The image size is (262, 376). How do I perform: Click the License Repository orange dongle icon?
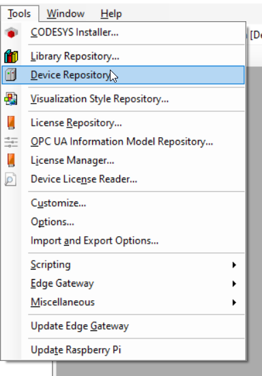pos(11,123)
